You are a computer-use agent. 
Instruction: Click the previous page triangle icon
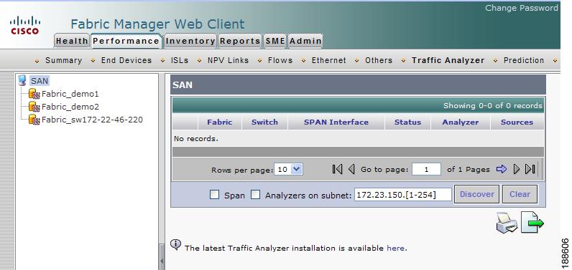click(351, 169)
